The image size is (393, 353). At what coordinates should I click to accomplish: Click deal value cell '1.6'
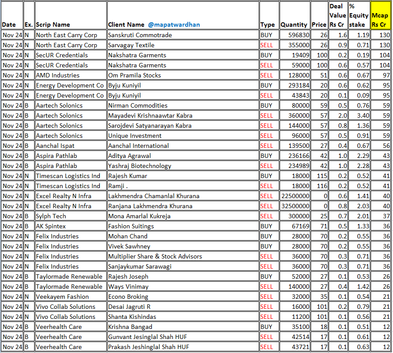coord(338,35)
